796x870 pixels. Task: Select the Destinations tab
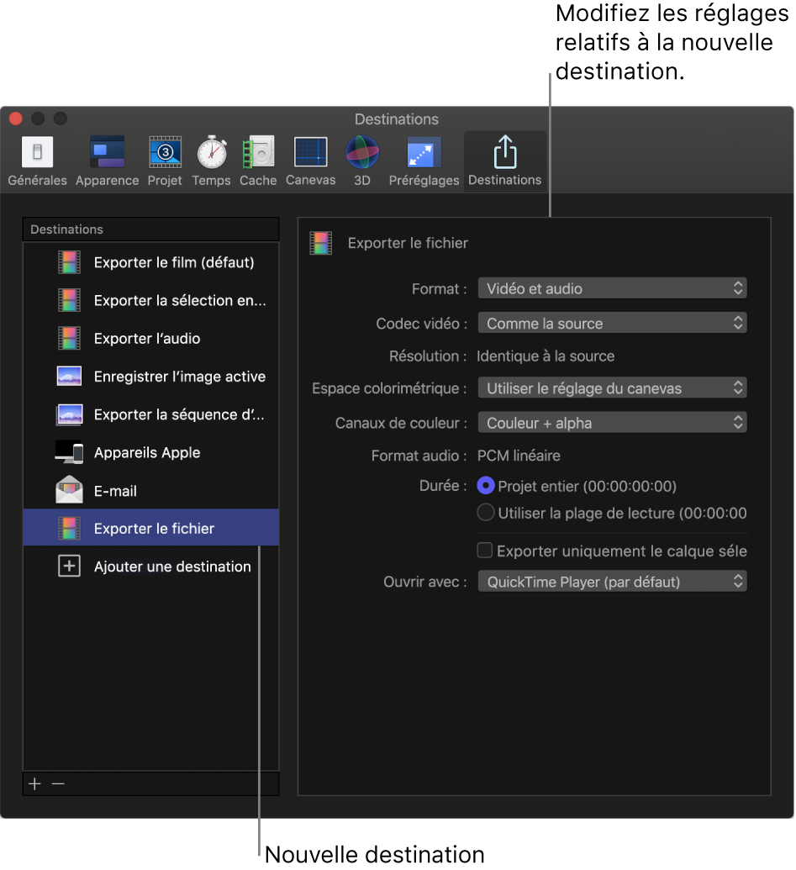coord(504,161)
